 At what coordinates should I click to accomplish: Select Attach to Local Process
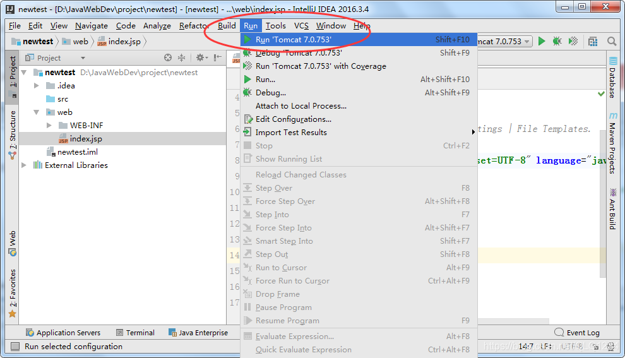click(359, 105)
